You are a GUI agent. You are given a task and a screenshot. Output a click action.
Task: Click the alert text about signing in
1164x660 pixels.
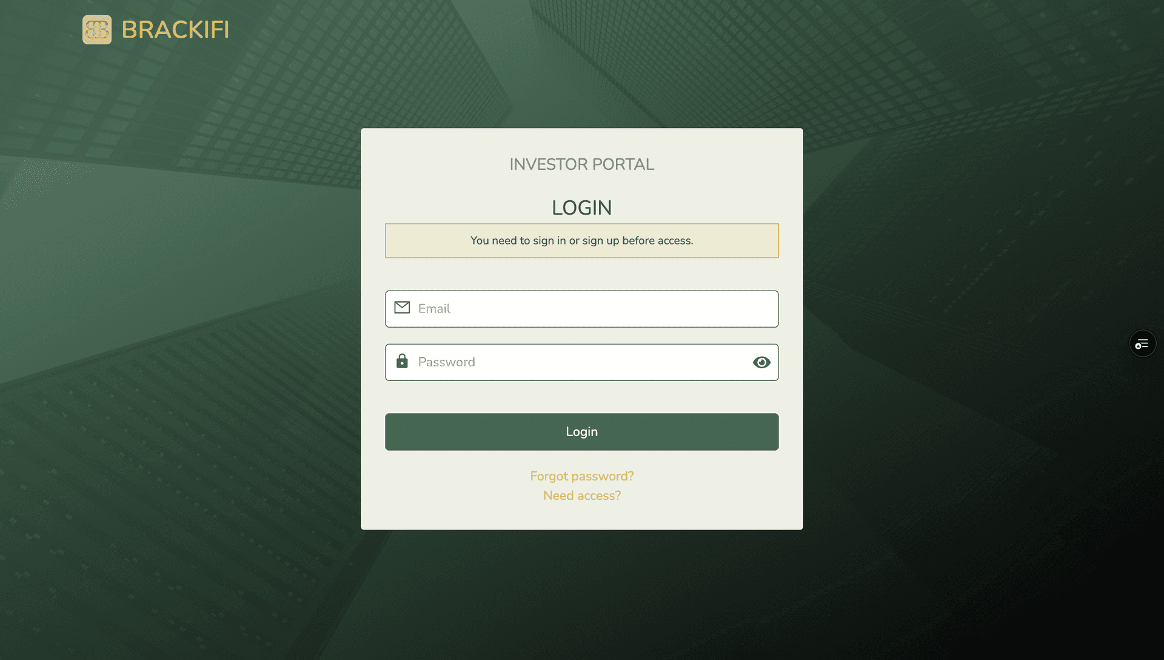tap(582, 241)
